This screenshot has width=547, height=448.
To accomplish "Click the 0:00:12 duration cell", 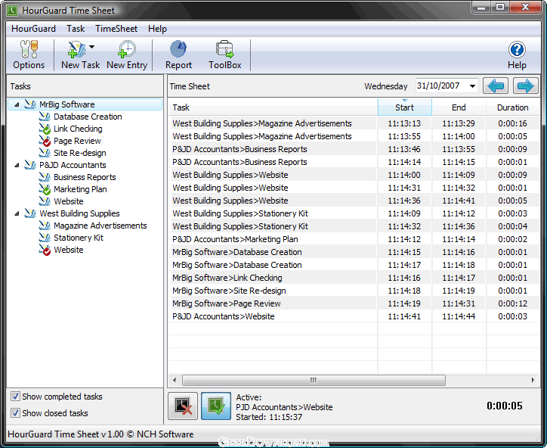I will tap(512, 303).
